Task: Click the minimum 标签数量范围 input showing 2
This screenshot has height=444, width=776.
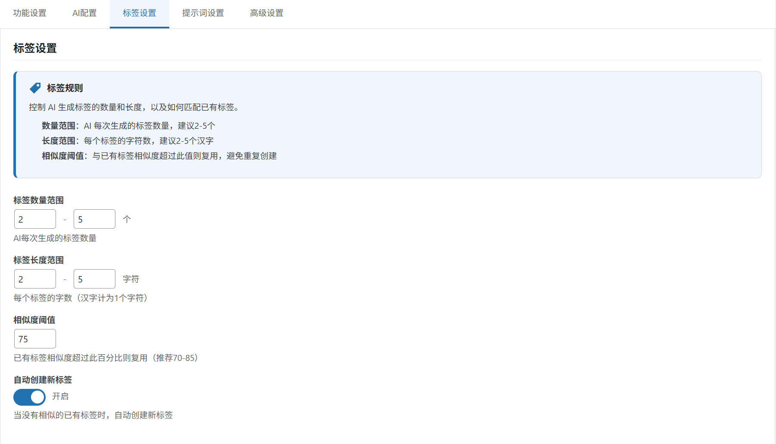Action: coord(35,219)
